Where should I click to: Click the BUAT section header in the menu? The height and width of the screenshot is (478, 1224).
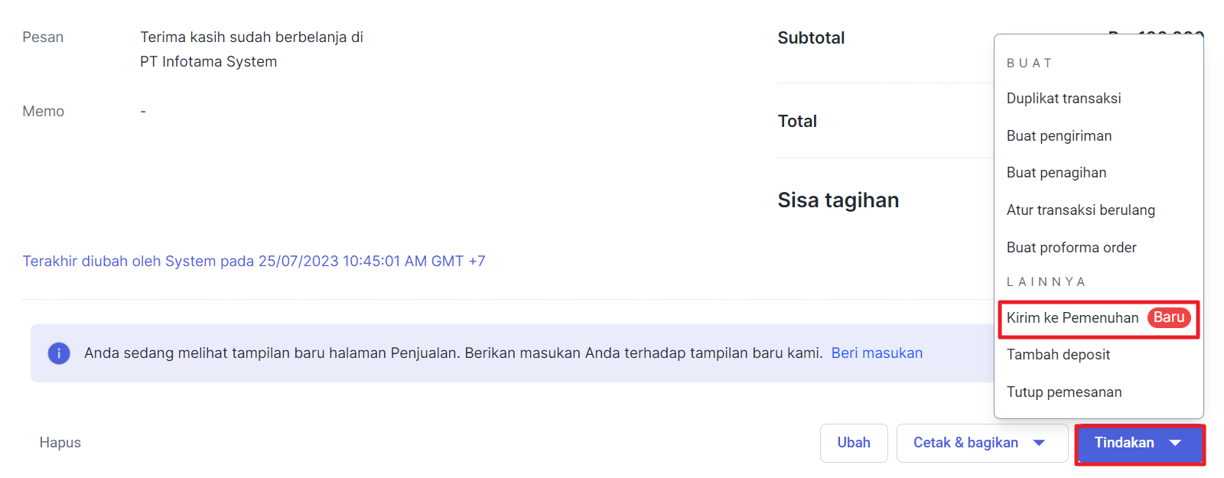coord(1030,63)
